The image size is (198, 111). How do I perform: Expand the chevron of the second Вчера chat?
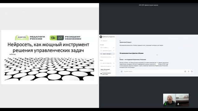click(x=114, y=66)
